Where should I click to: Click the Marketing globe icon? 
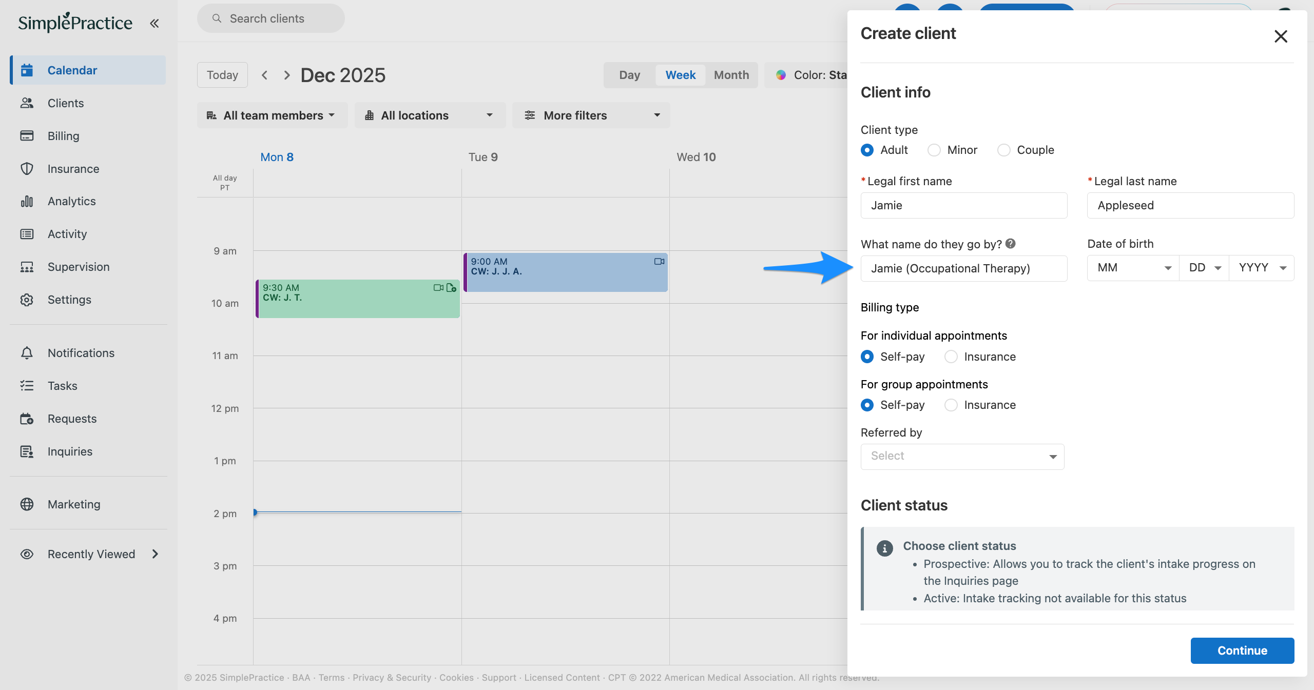27,504
